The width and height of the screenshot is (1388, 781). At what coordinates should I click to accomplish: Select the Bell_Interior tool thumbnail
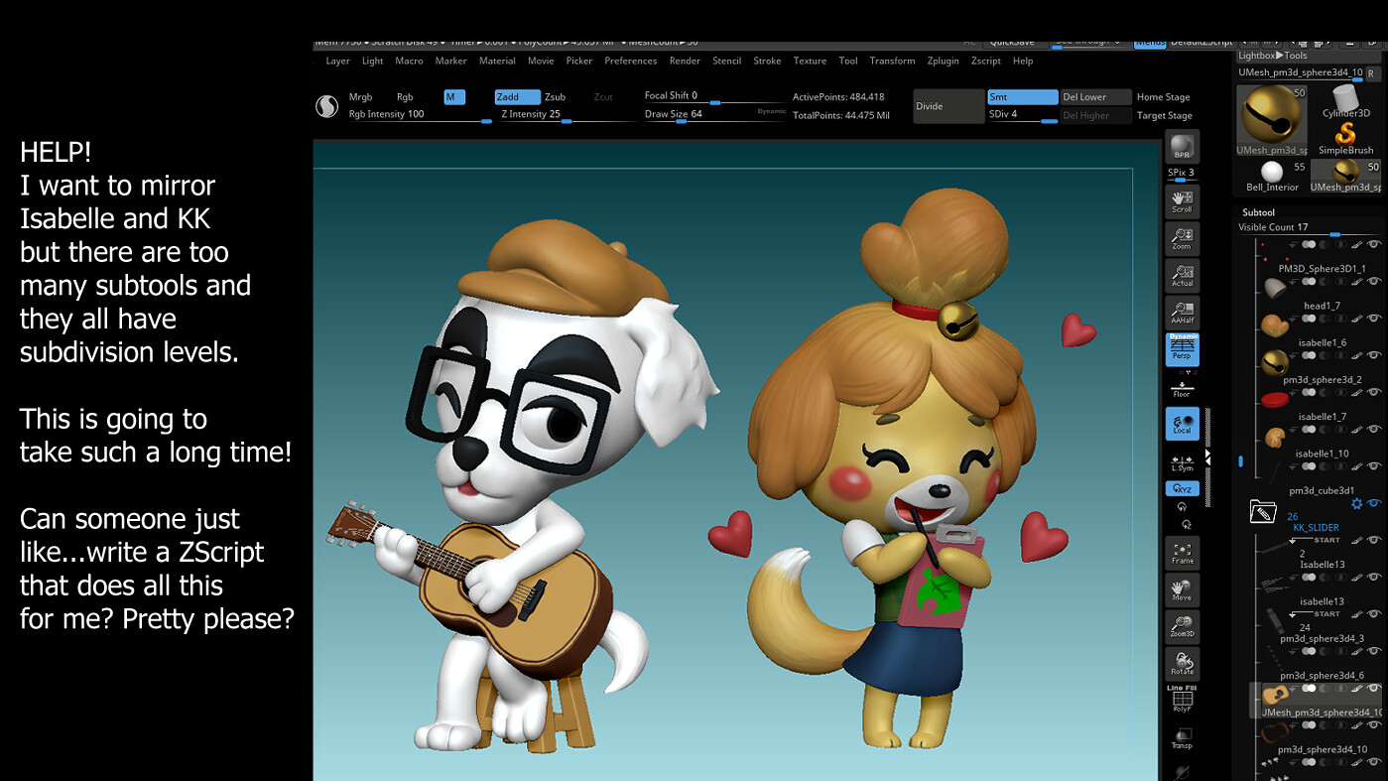(x=1273, y=177)
